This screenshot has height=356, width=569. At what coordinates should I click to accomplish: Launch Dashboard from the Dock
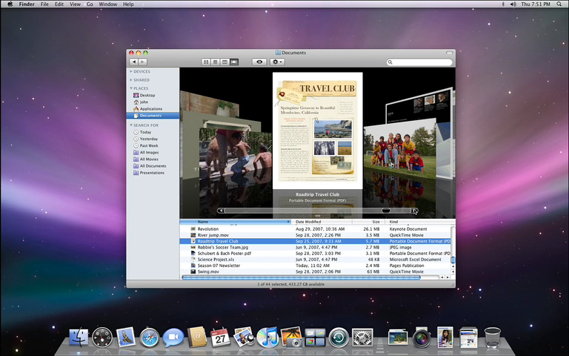pyautogui.click(x=102, y=337)
